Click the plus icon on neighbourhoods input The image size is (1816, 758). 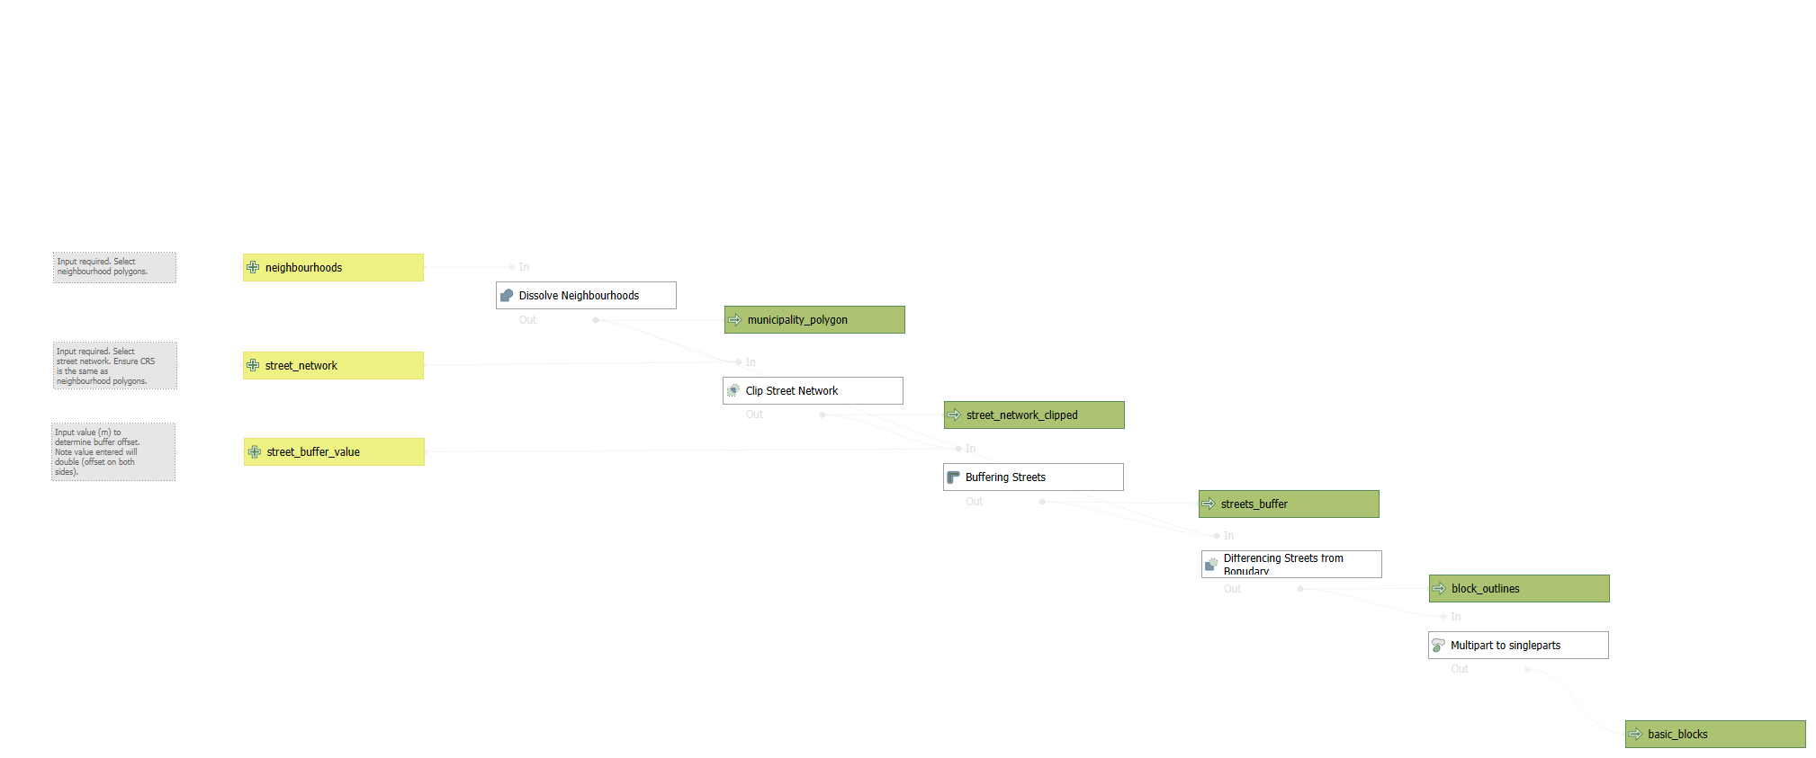coord(253,267)
